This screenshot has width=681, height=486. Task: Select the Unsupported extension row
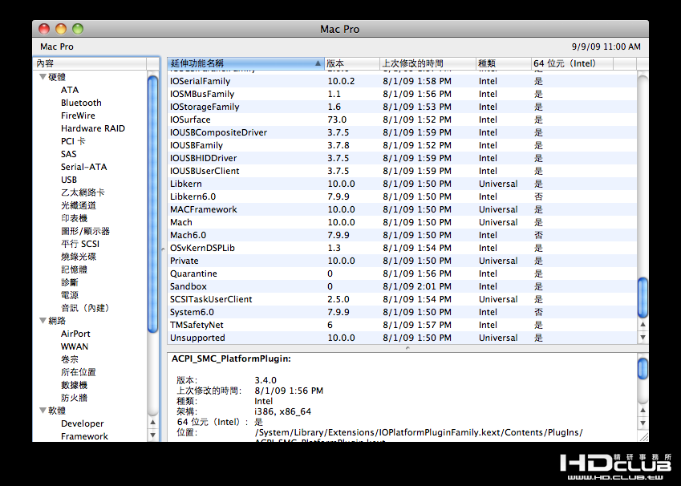[402, 338]
